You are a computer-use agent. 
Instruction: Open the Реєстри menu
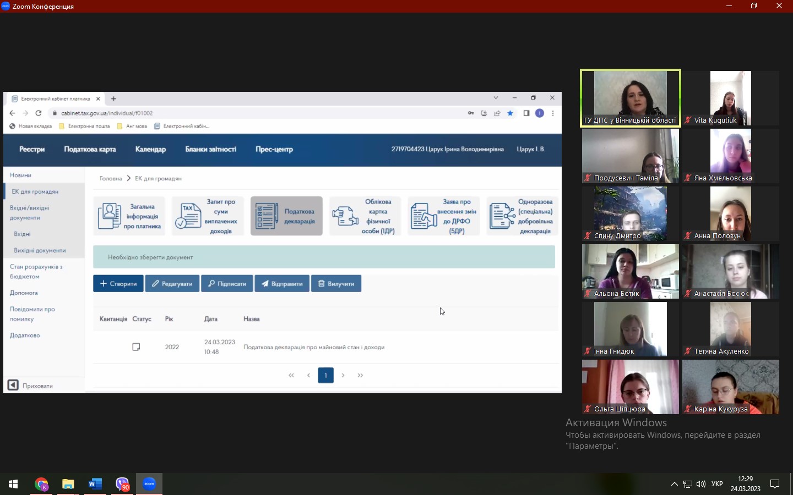coord(32,150)
